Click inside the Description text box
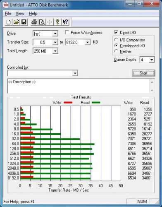Screen dimensions: 162x207 pos(78,86)
